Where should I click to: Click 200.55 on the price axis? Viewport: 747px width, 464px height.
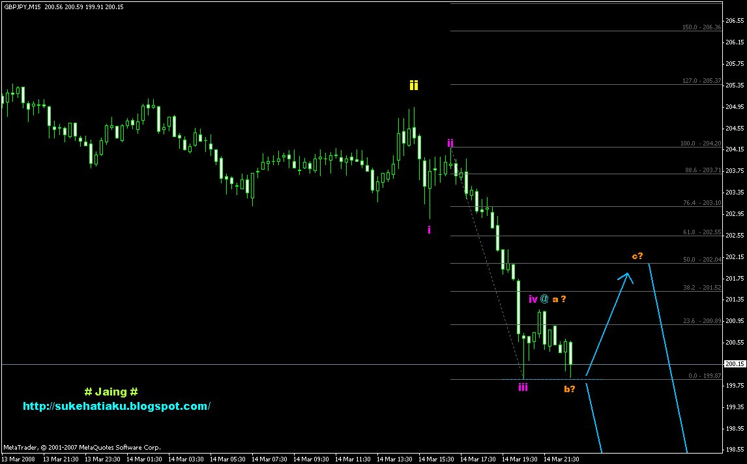click(x=735, y=343)
